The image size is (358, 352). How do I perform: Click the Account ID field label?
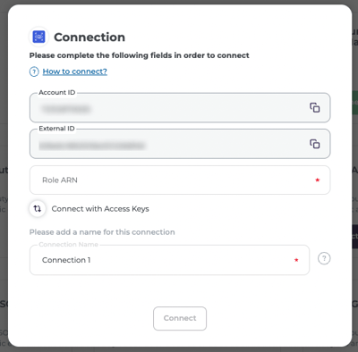pos(57,93)
